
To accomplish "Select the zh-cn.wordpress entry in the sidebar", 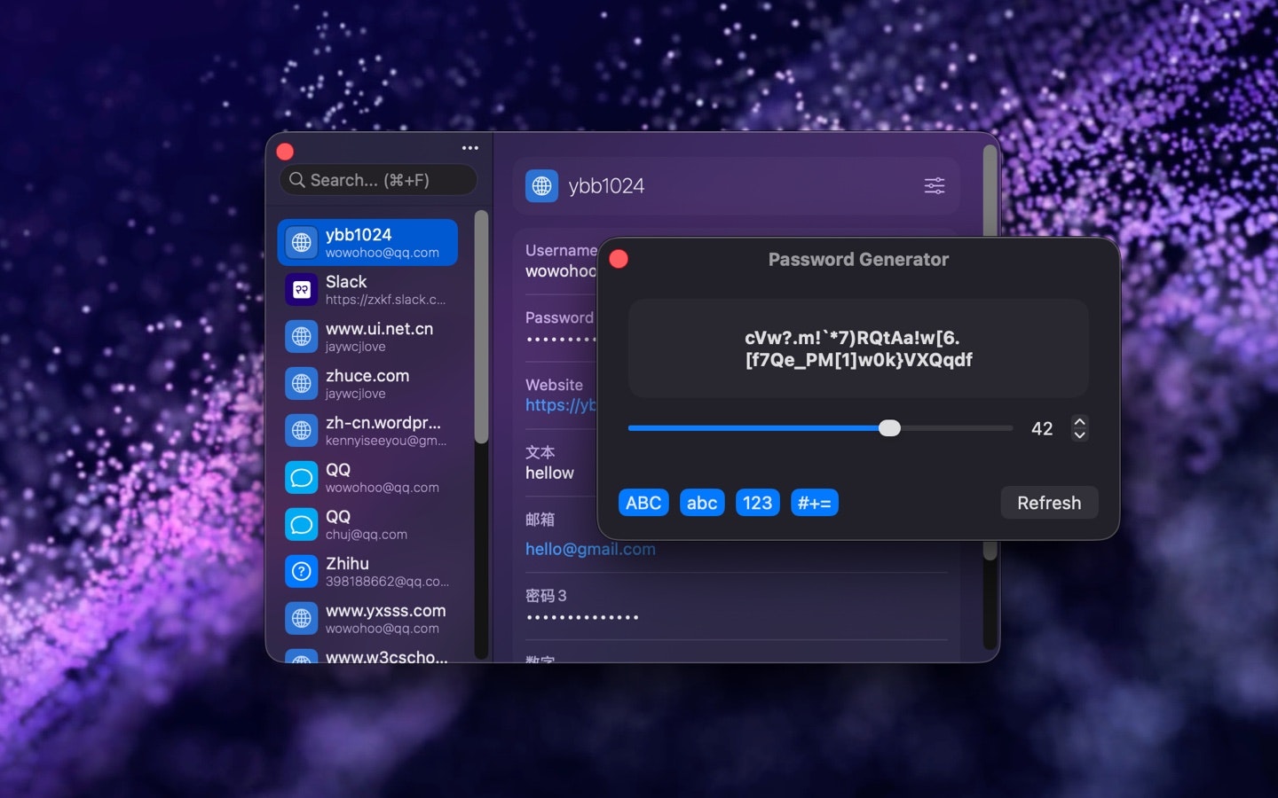I will click(373, 430).
